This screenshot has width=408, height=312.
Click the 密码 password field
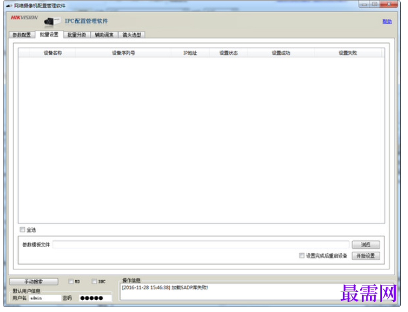(95, 298)
